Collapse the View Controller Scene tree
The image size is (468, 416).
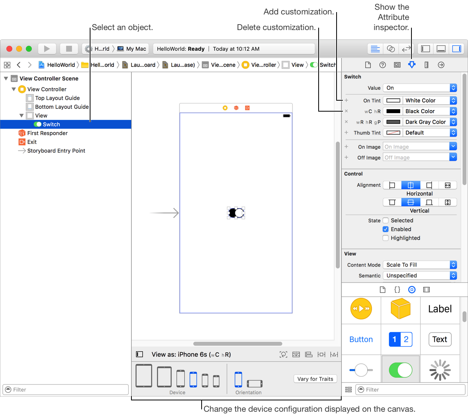click(6, 78)
